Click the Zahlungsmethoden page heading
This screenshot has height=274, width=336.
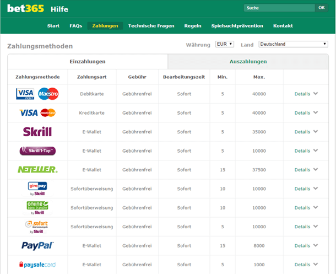(x=40, y=46)
